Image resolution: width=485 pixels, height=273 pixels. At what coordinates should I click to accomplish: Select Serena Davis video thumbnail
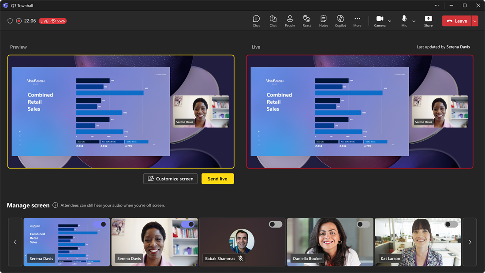[x=155, y=242]
